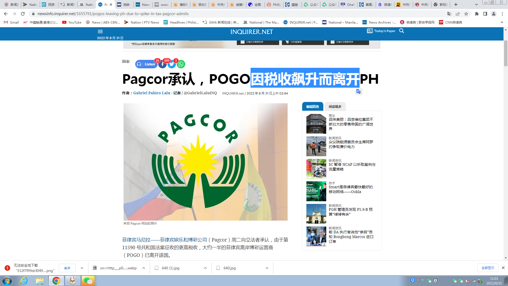Open a new browser tab

point(456,5)
